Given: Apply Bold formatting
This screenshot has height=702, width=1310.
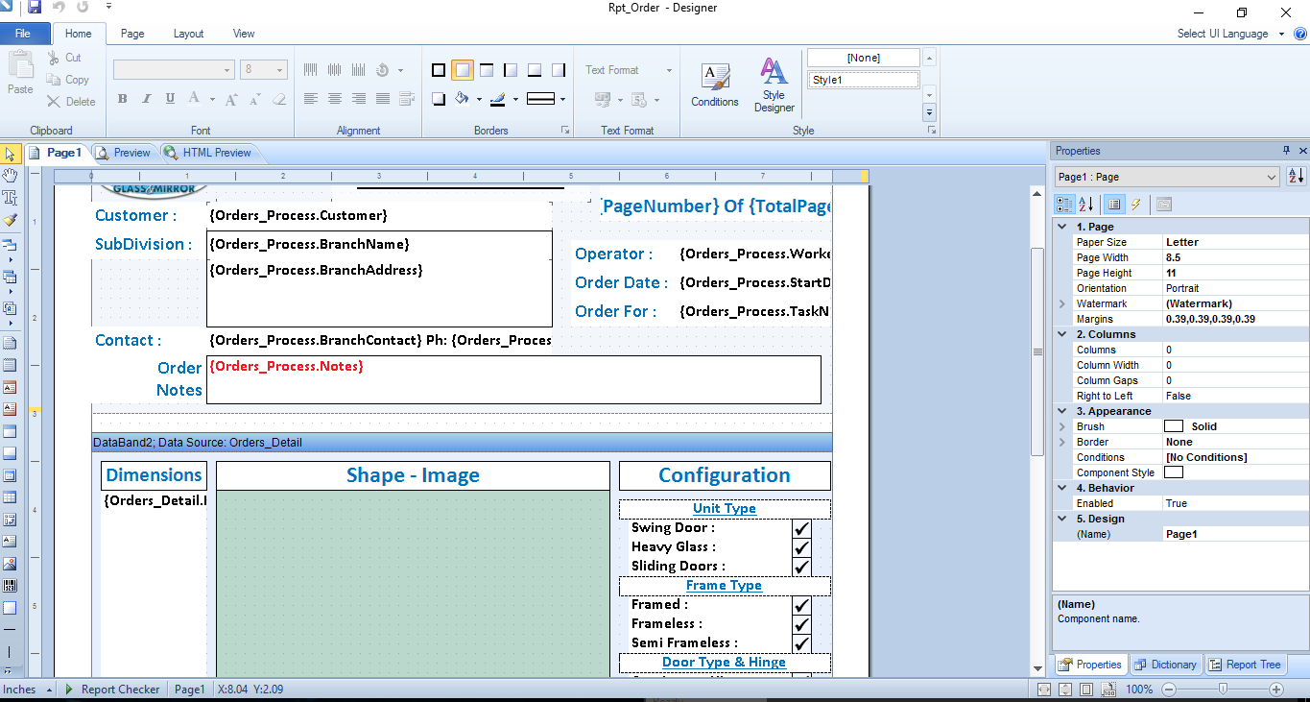Looking at the screenshot, I should point(122,99).
